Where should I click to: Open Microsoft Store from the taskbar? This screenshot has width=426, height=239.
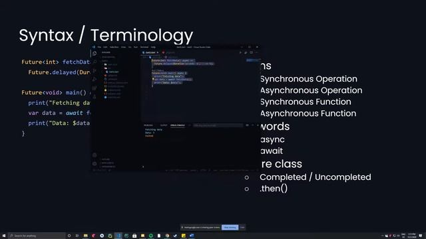pyautogui.click(x=134, y=236)
